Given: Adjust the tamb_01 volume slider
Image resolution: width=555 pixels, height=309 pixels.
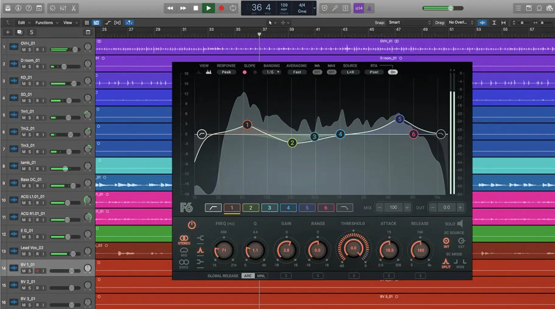Looking at the screenshot, I should [x=65, y=169].
